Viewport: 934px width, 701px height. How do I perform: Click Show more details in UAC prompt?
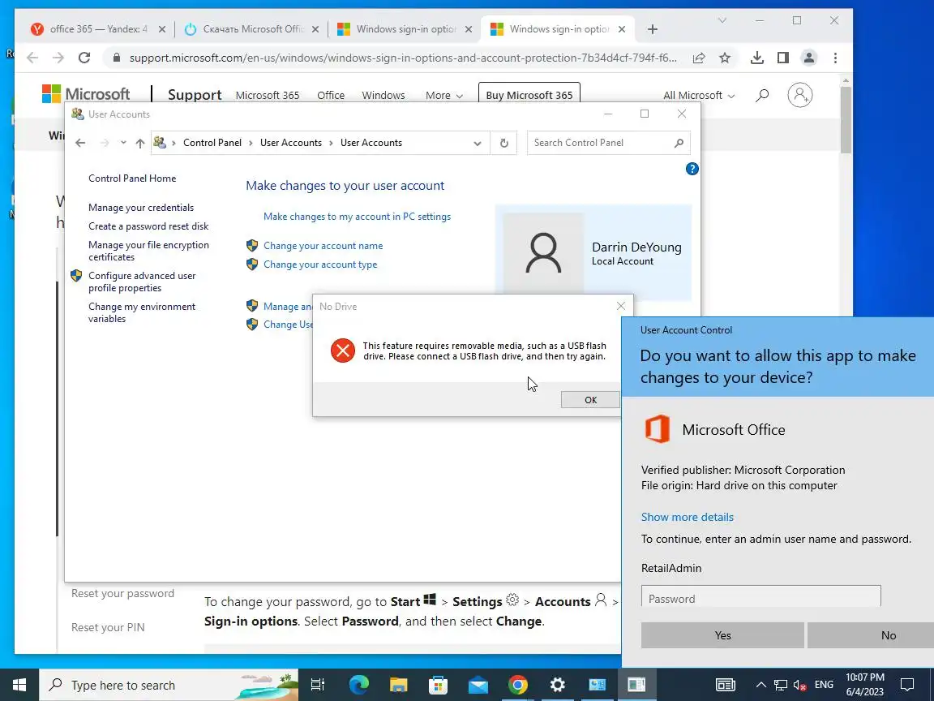687,518
